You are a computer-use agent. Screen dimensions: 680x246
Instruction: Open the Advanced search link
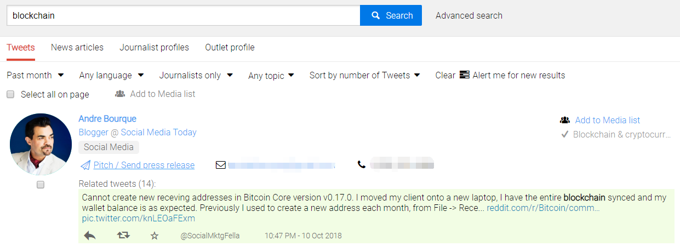click(468, 15)
